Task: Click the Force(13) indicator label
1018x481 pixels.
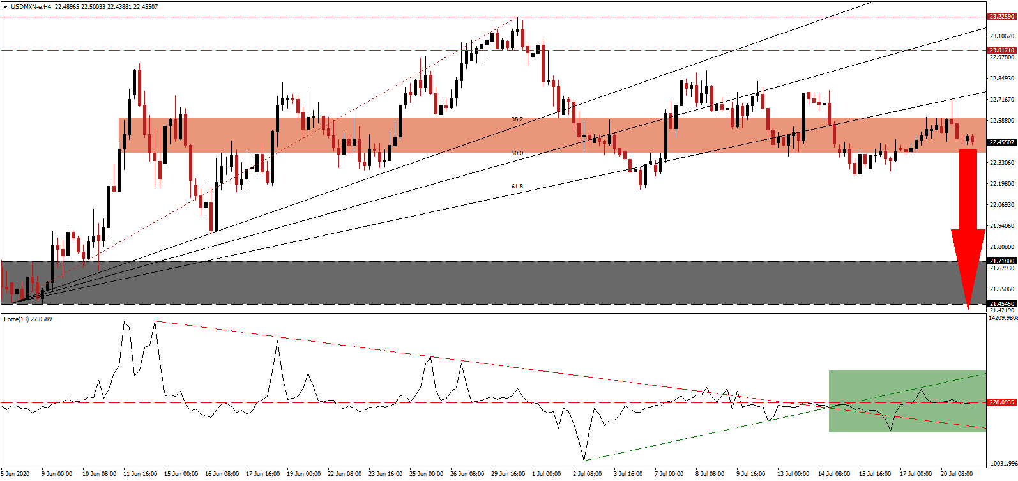Action: coord(27,319)
